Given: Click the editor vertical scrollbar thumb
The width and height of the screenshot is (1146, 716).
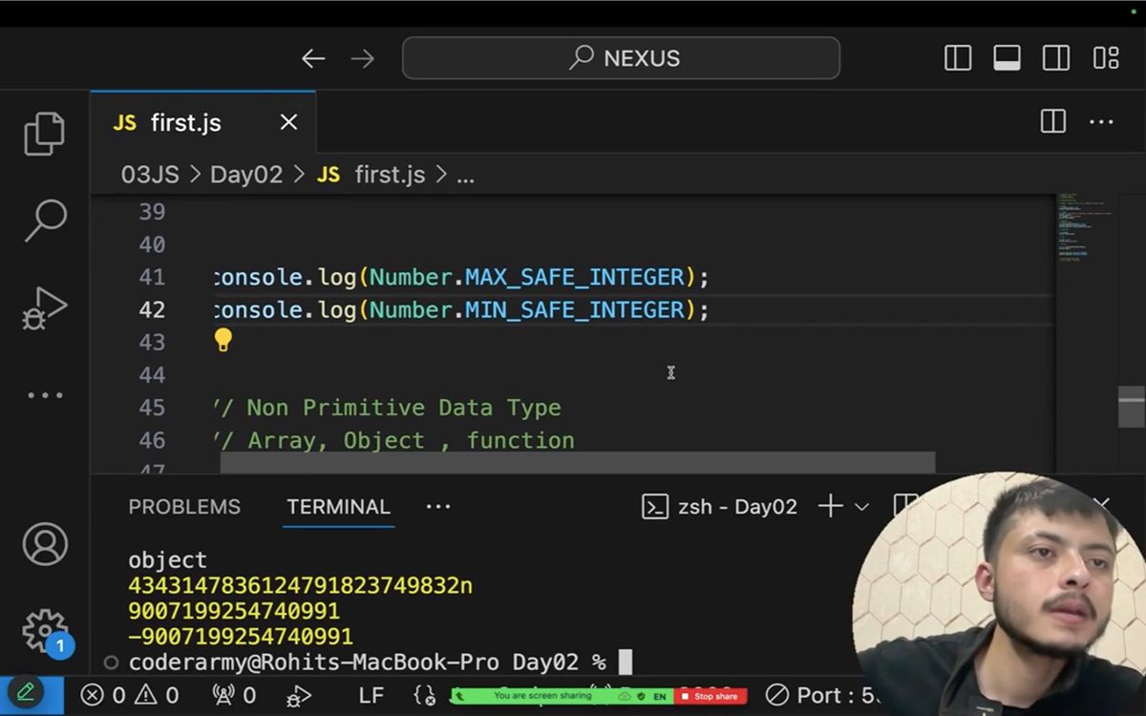Looking at the screenshot, I should pyautogui.click(x=1131, y=406).
